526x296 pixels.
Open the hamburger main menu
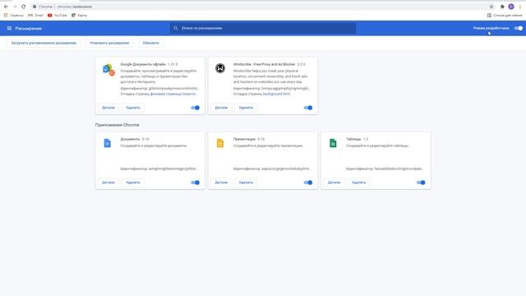click(x=9, y=28)
